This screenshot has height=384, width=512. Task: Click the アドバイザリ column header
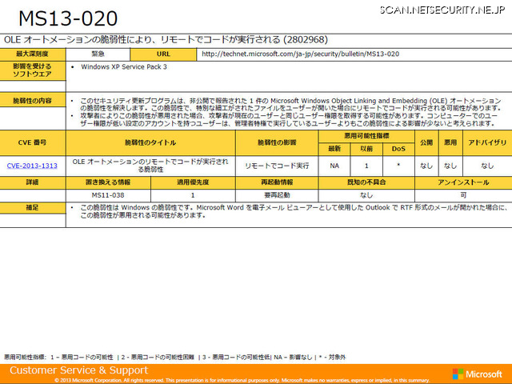pos(486,142)
